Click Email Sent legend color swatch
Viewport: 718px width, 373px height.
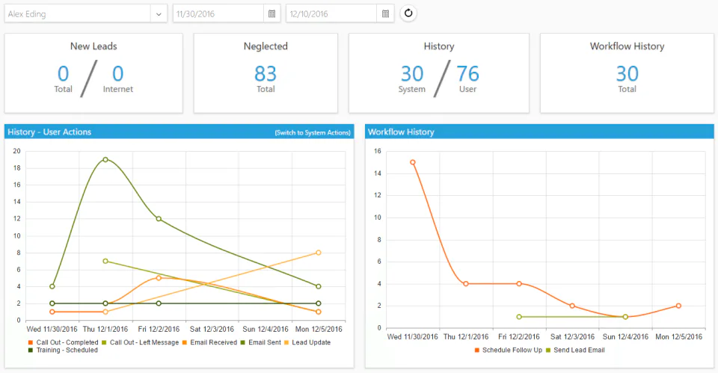coord(242,342)
